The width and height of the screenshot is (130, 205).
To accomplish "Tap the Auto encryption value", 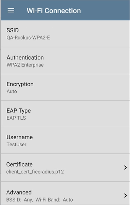I will 12,91.
